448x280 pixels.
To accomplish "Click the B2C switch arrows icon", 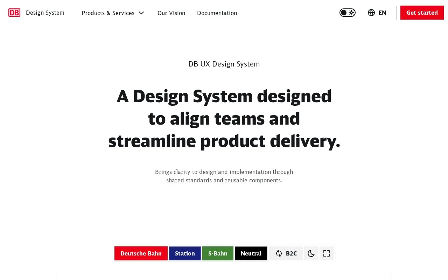I will 279,253.
